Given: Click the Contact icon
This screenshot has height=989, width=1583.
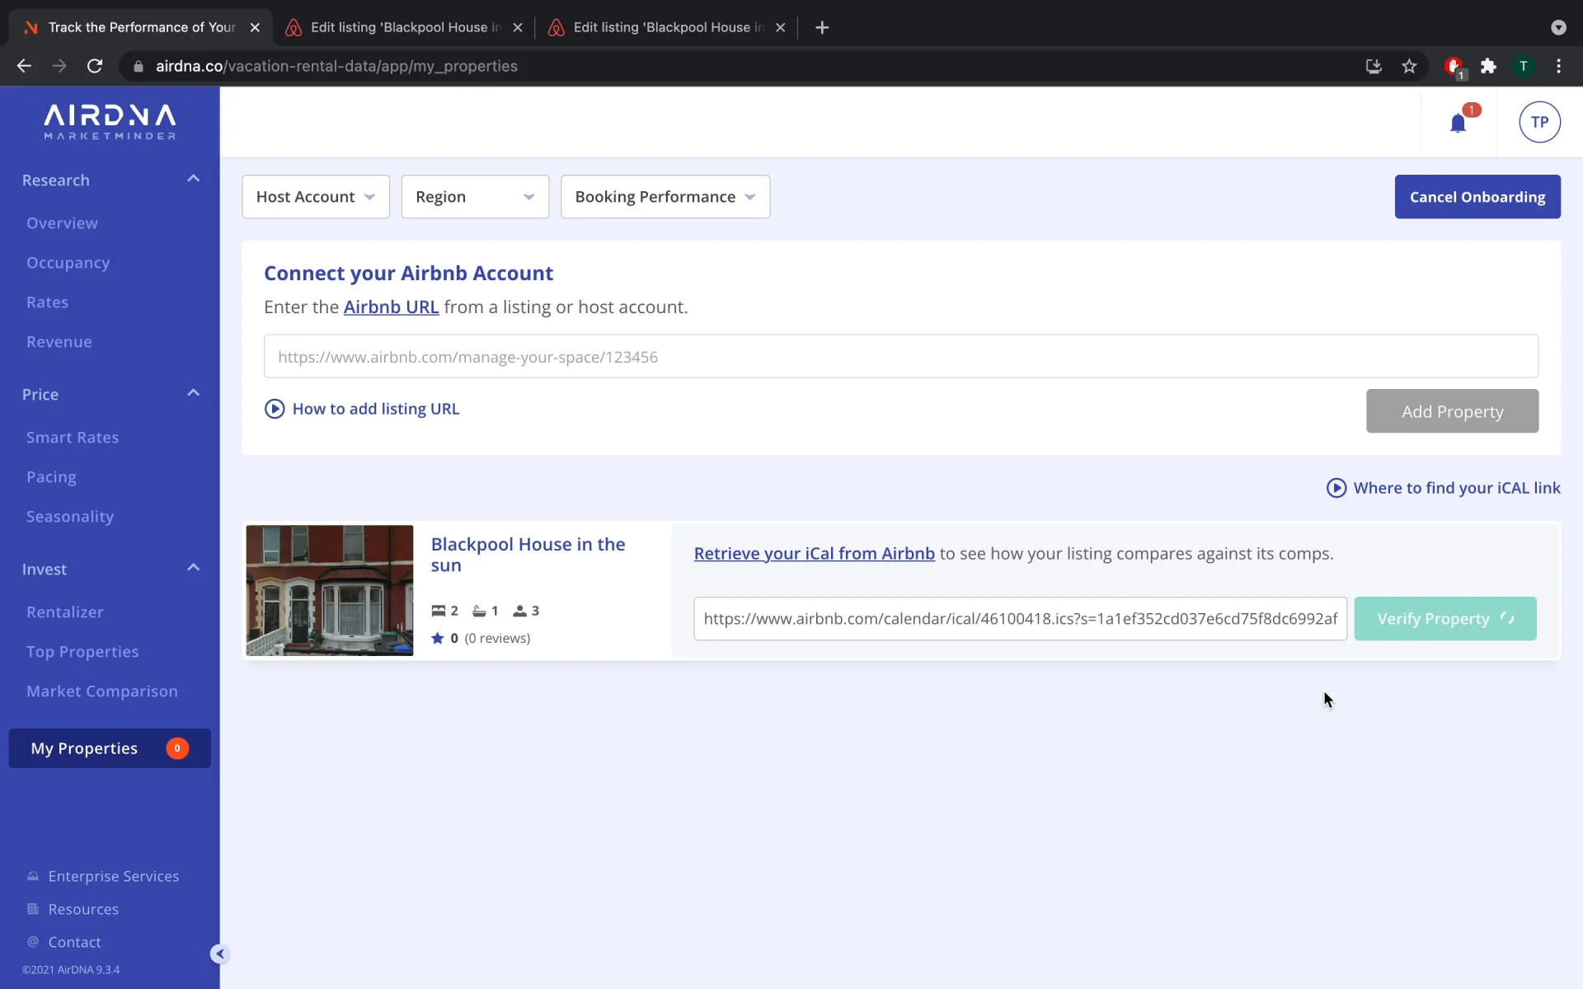Looking at the screenshot, I should 33,942.
